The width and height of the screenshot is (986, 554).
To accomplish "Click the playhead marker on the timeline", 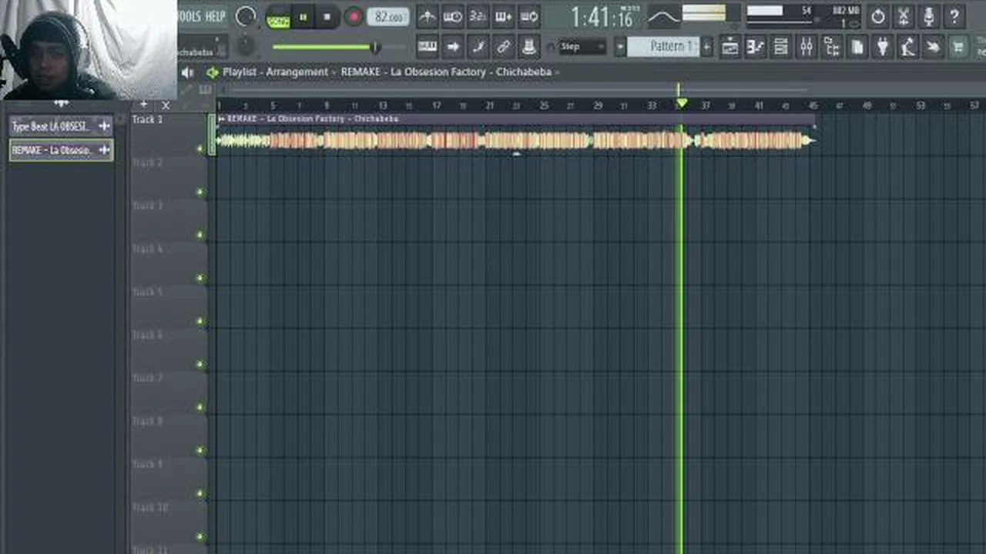I will [681, 103].
